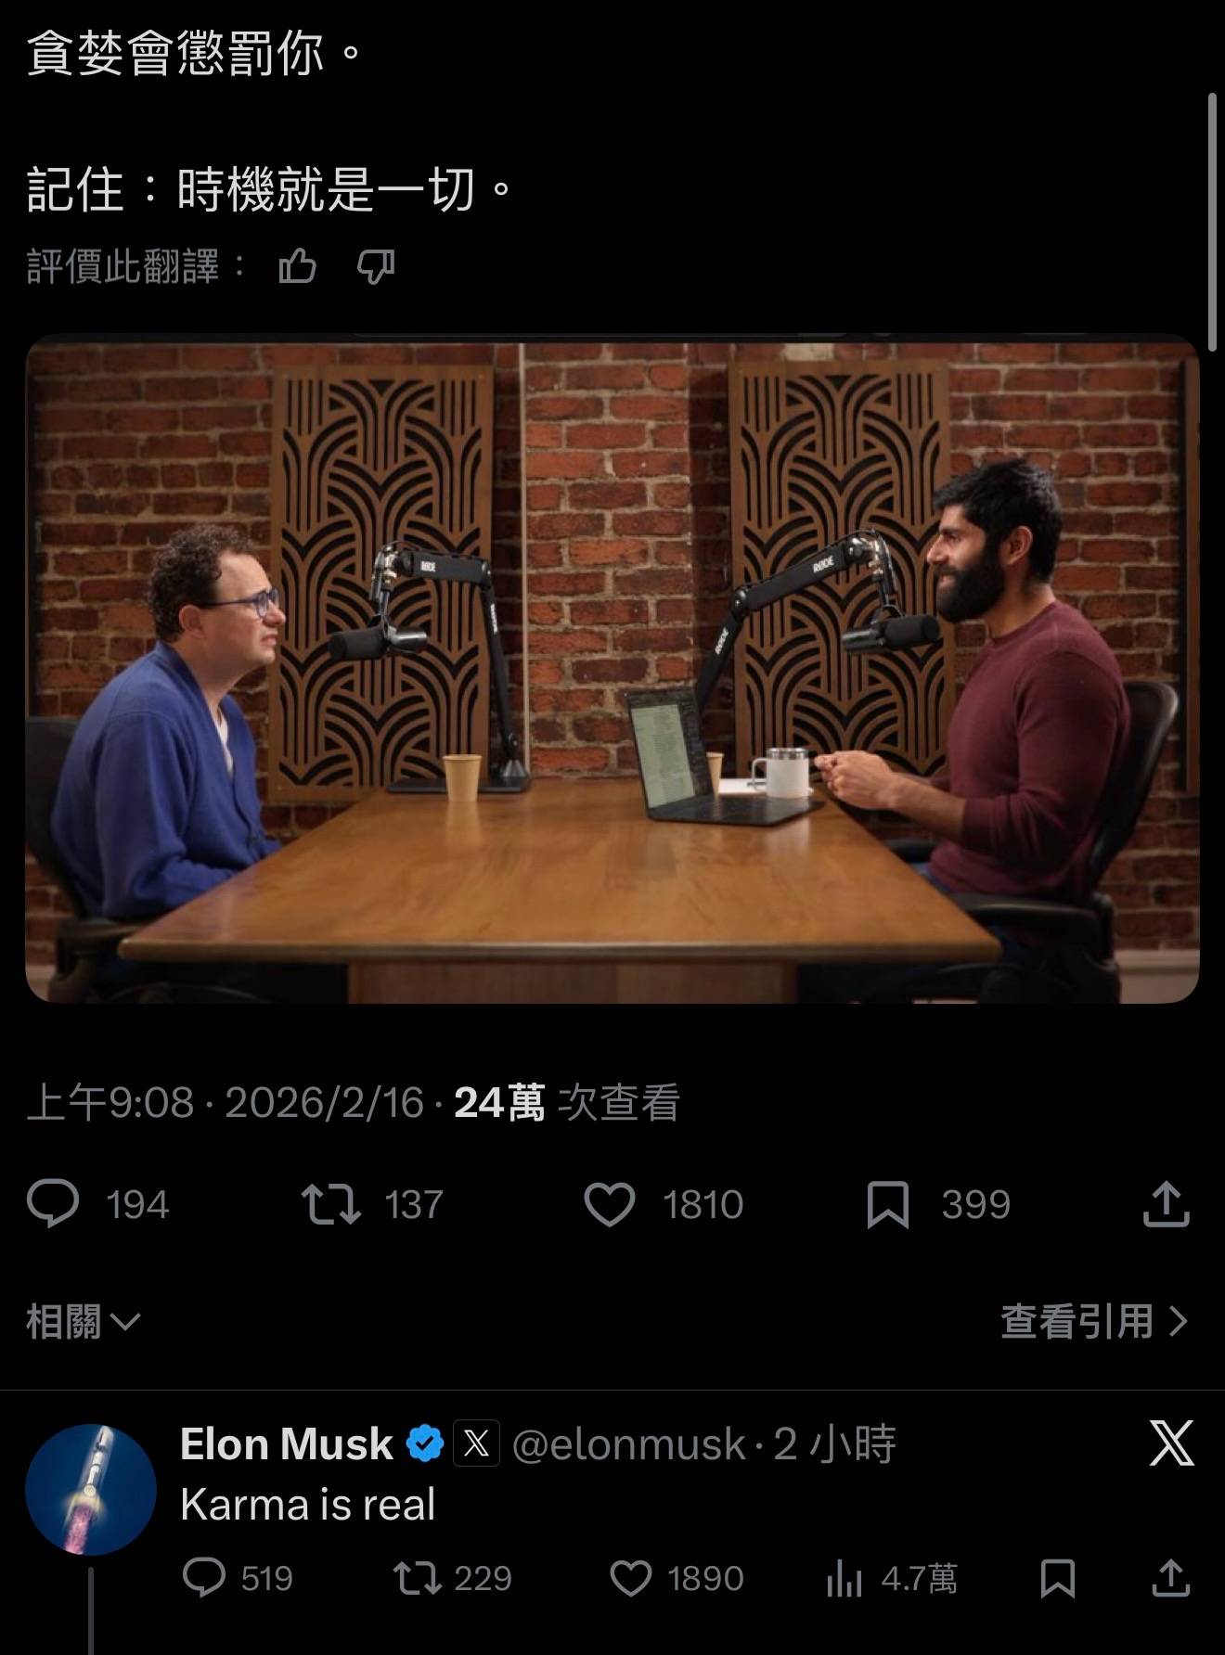Open Elon Musk's rocket profile avatar
This screenshot has height=1655, width=1225.
coord(90,1490)
